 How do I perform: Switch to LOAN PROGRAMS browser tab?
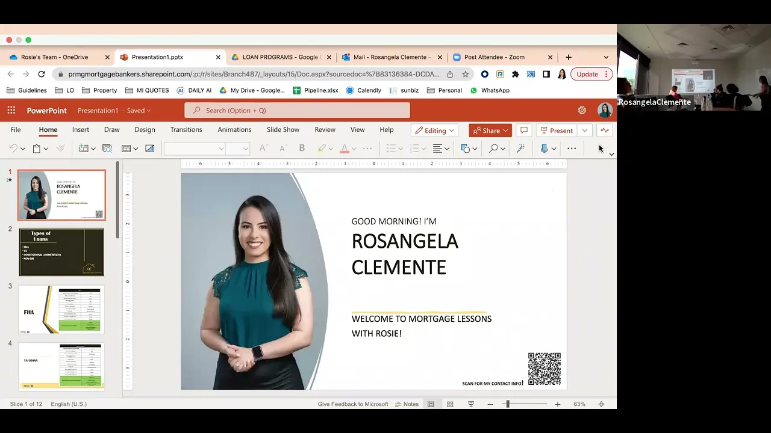281,57
